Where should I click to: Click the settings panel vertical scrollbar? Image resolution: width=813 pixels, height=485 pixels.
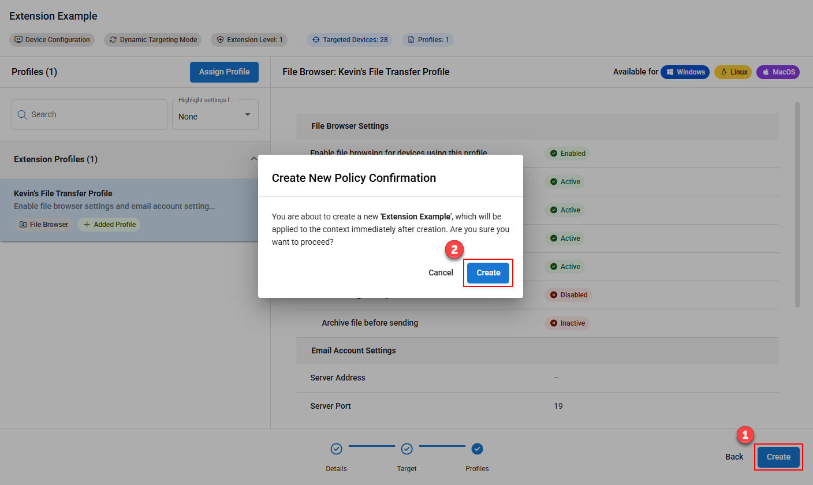797,204
